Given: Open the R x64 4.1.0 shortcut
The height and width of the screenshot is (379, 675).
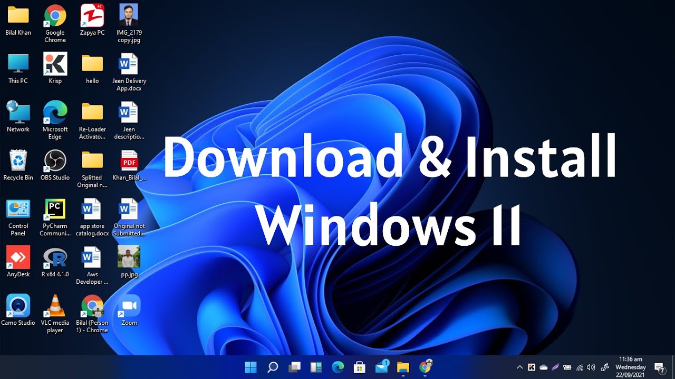Looking at the screenshot, I should (55, 262).
